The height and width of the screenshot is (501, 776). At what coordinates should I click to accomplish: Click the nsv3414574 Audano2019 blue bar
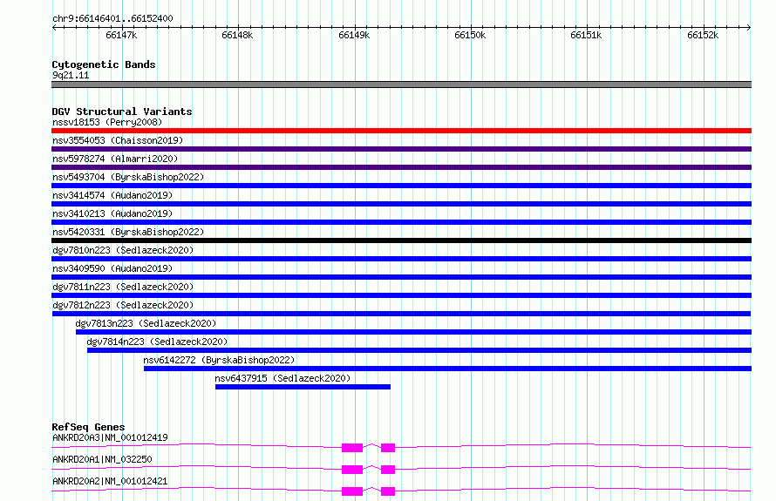(x=401, y=204)
